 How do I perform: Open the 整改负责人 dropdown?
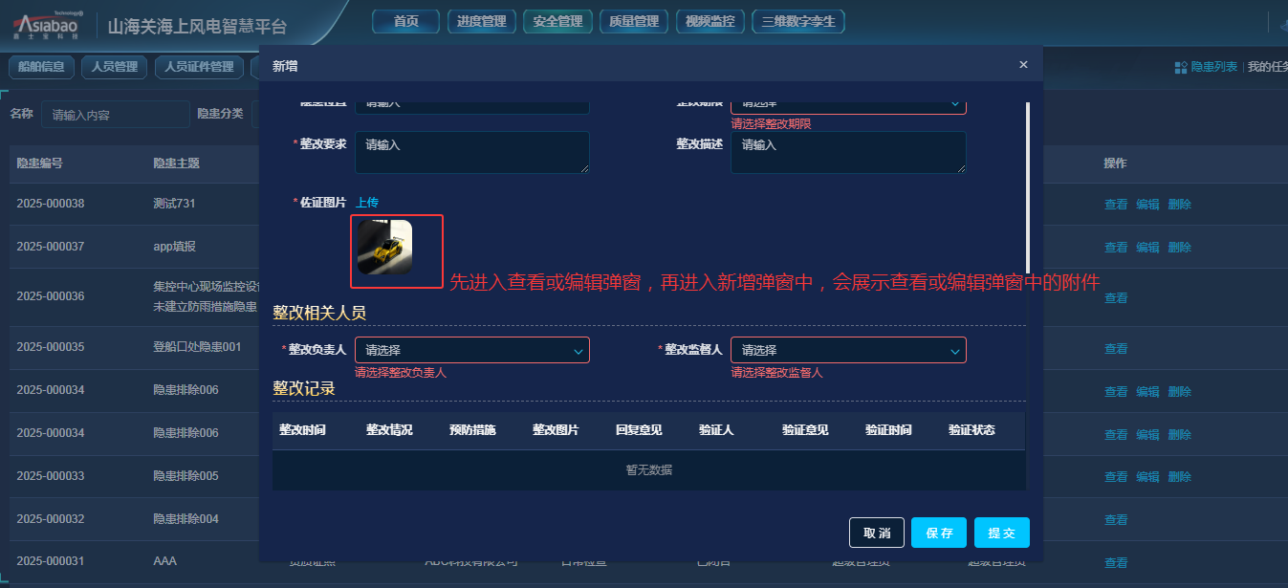tap(472, 350)
